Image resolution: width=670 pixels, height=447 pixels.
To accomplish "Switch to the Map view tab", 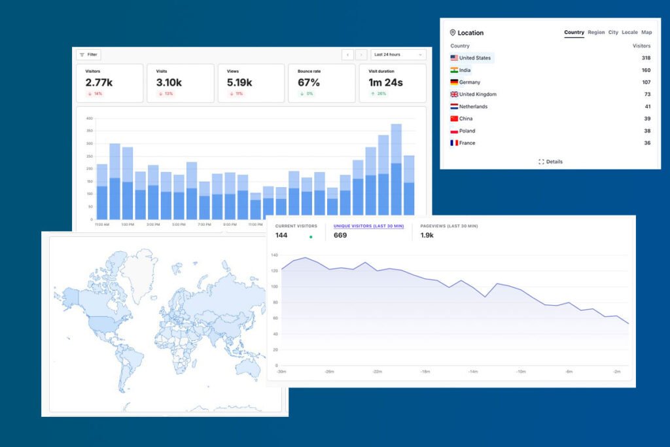I will point(646,32).
